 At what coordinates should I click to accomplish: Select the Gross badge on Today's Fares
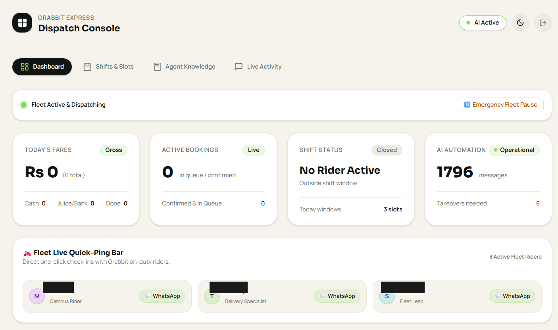click(x=114, y=150)
